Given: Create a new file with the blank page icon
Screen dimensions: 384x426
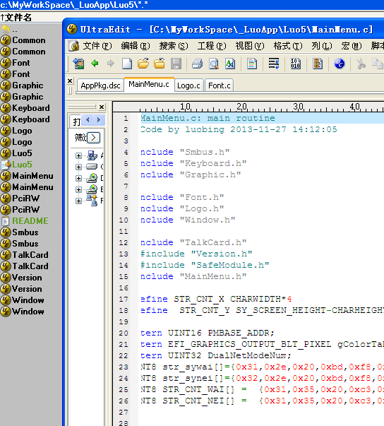Looking at the screenshot, I should click(127, 64).
